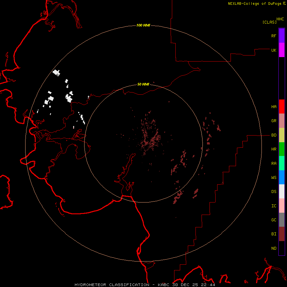Click the HYDROMETEOR CLASSIFICATION title text
This screenshot has height=287, width=287.
pyautogui.click(x=112, y=285)
